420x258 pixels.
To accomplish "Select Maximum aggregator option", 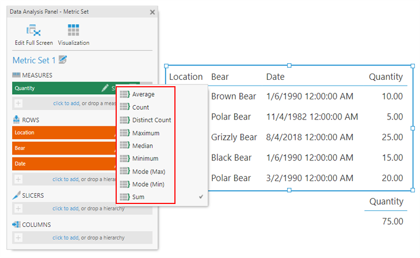I will coord(146,133).
